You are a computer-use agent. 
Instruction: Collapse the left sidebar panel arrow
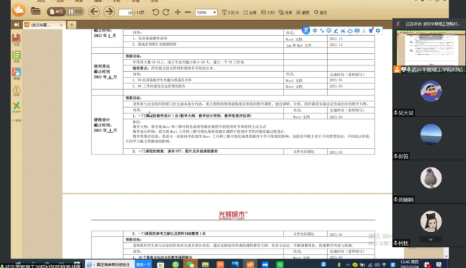click(17, 24)
